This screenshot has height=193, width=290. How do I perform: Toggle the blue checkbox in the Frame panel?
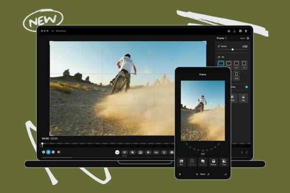point(247,87)
